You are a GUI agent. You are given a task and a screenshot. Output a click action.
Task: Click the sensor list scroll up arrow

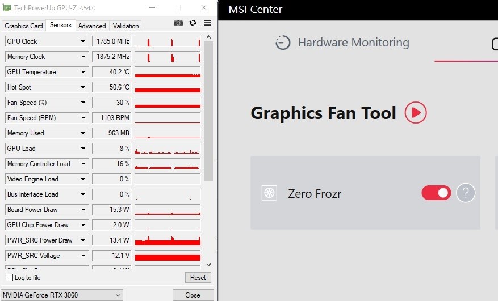point(208,37)
